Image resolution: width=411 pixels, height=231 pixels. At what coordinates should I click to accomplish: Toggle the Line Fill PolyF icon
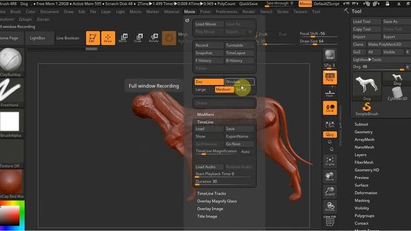pos(329,221)
